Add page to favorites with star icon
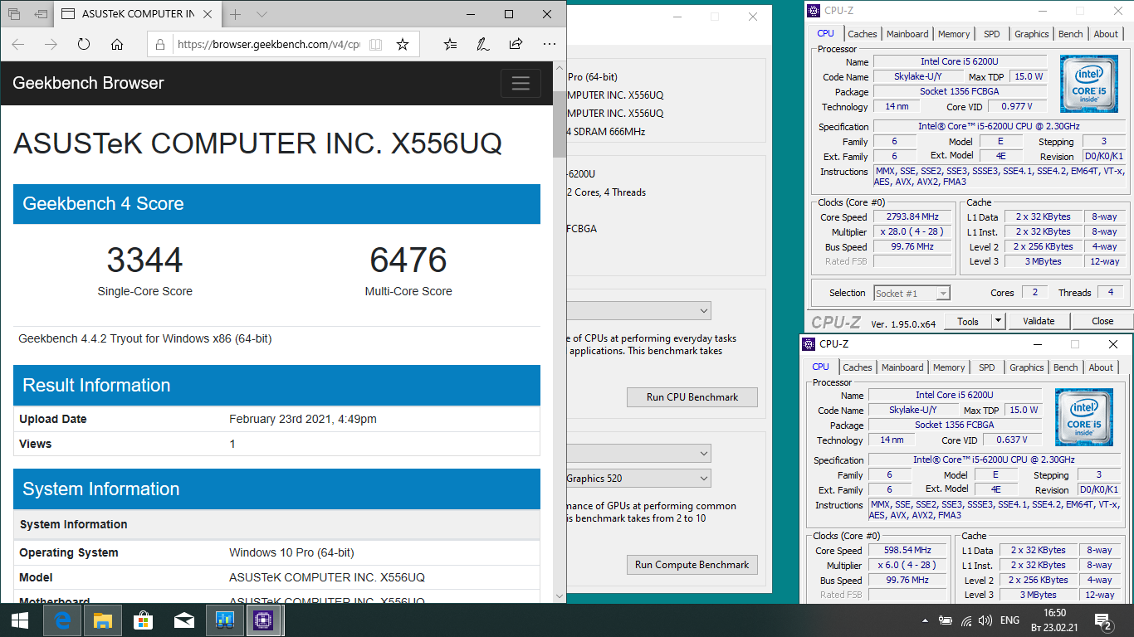Viewport: 1134px width, 637px height. point(403,44)
